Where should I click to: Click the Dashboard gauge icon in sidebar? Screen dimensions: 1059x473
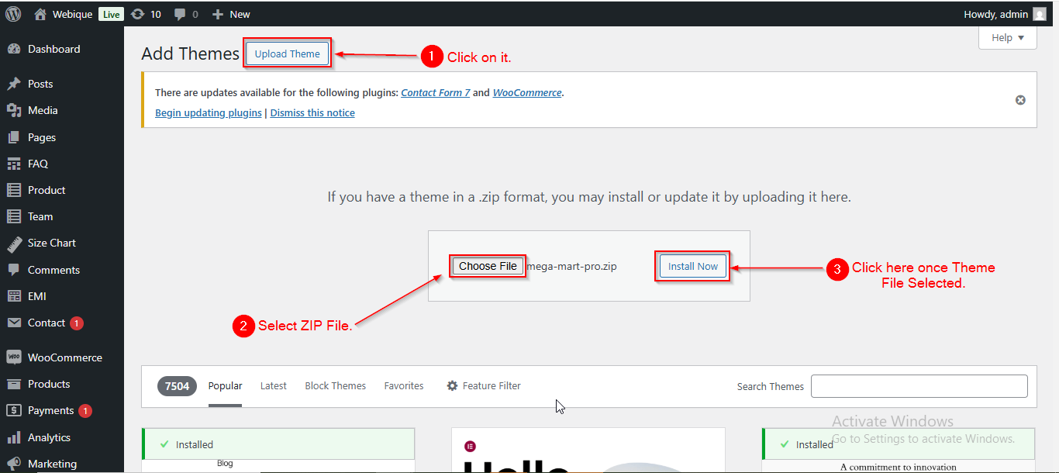(x=13, y=49)
